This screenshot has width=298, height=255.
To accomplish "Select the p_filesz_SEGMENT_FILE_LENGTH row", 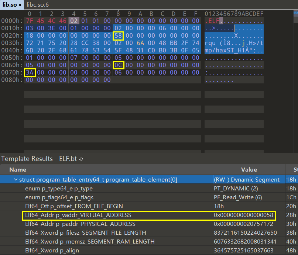I will coord(85,233).
